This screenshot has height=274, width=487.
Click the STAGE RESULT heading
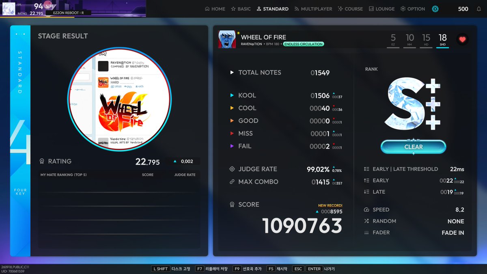point(63,36)
